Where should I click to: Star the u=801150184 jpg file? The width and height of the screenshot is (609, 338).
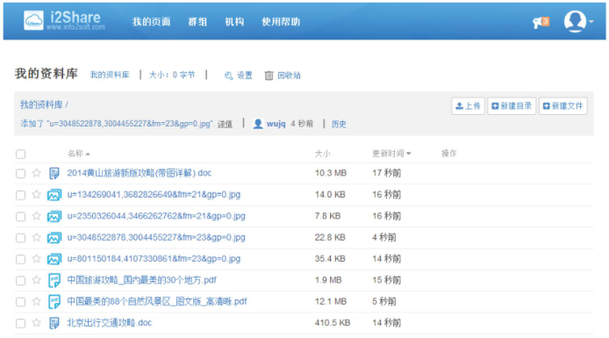(37, 258)
